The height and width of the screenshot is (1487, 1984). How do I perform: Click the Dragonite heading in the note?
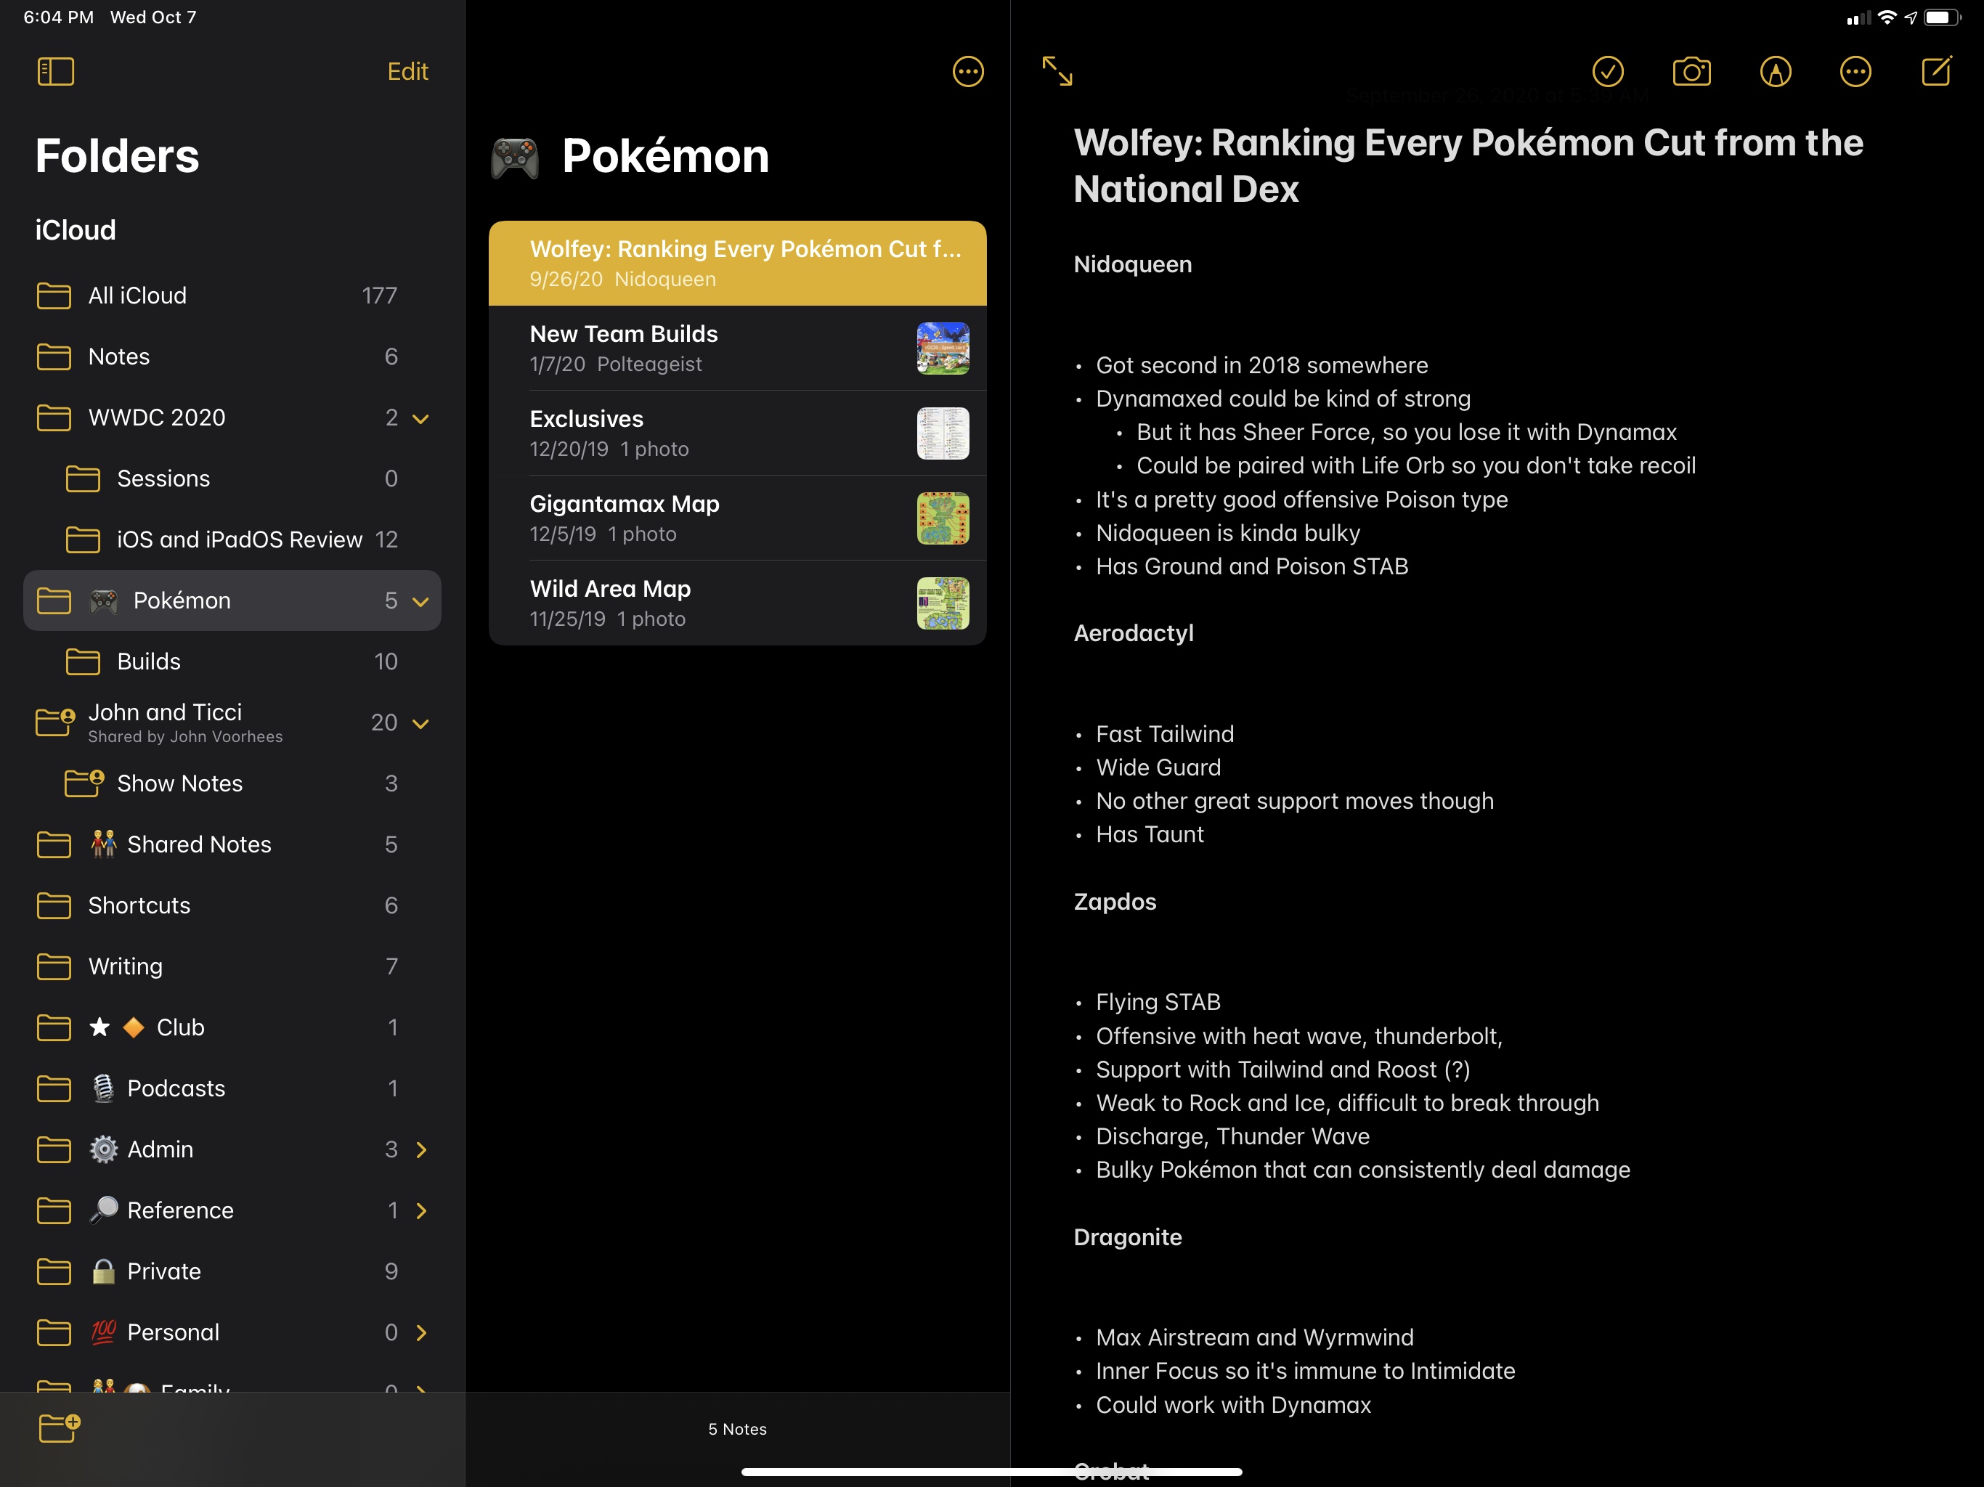[x=1127, y=1237]
